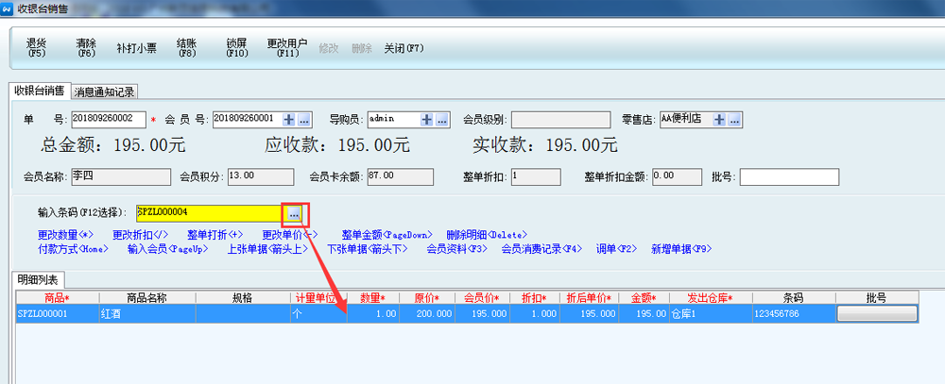The width and height of the screenshot is (945, 384).
Task: Click the ellipsis browse button beside 会员号
Action: pos(304,120)
